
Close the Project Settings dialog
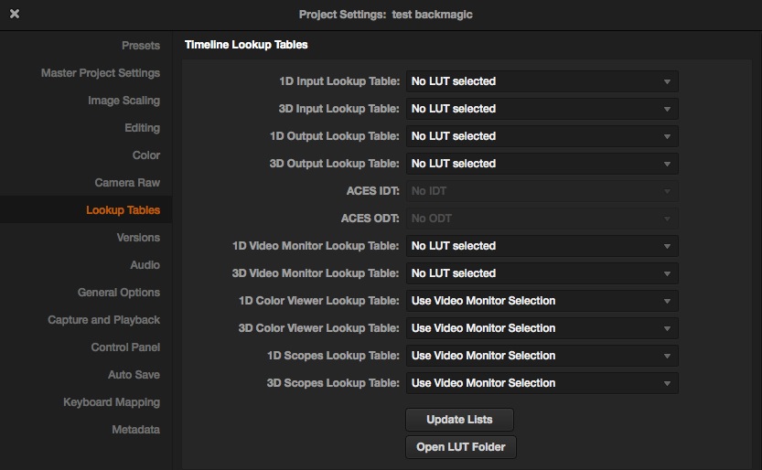pyautogui.click(x=15, y=15)
